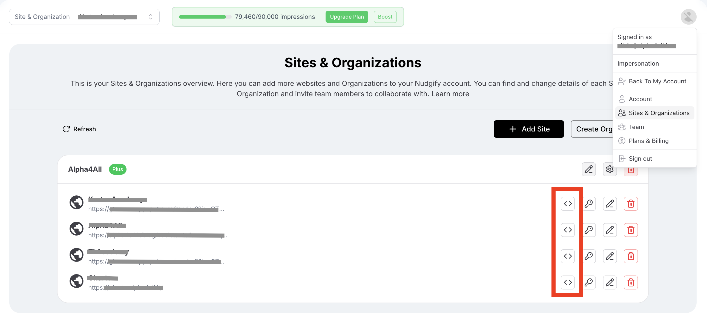Choose Back To My Account
Screen dimensions: 707x328
tap(657, 81)
